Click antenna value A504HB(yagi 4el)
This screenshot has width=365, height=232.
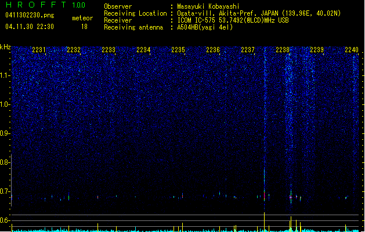coord(205,27)
